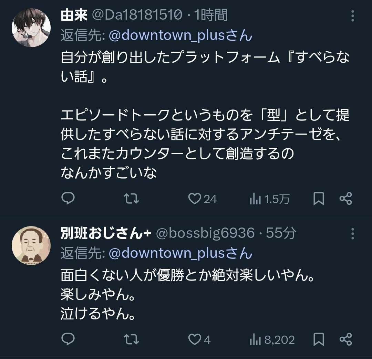Retweet 由来's post
The width and height of the screenshot is (372, 359).
point(131,199)
